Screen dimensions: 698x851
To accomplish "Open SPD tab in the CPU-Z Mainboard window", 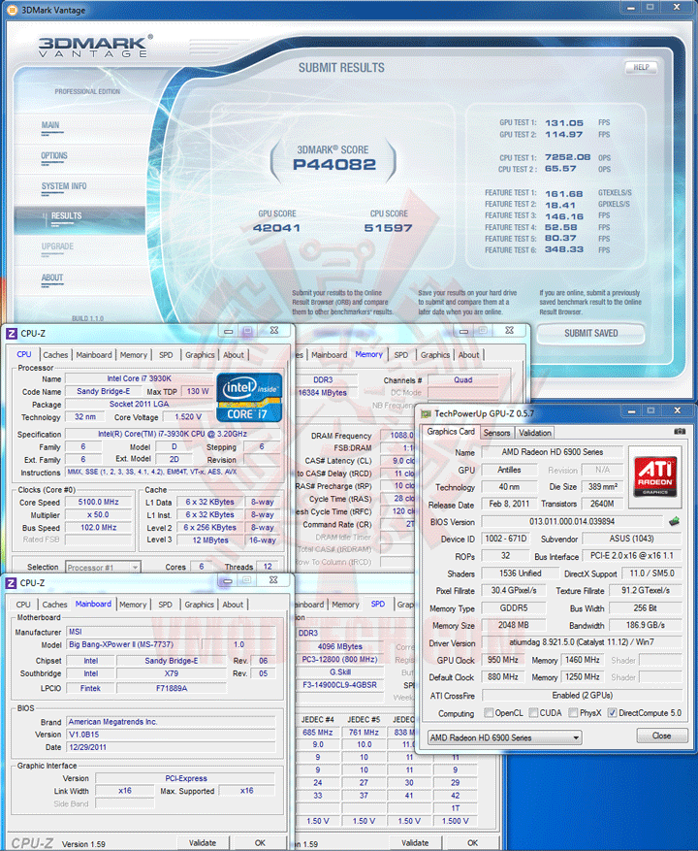I will [166, 605].
